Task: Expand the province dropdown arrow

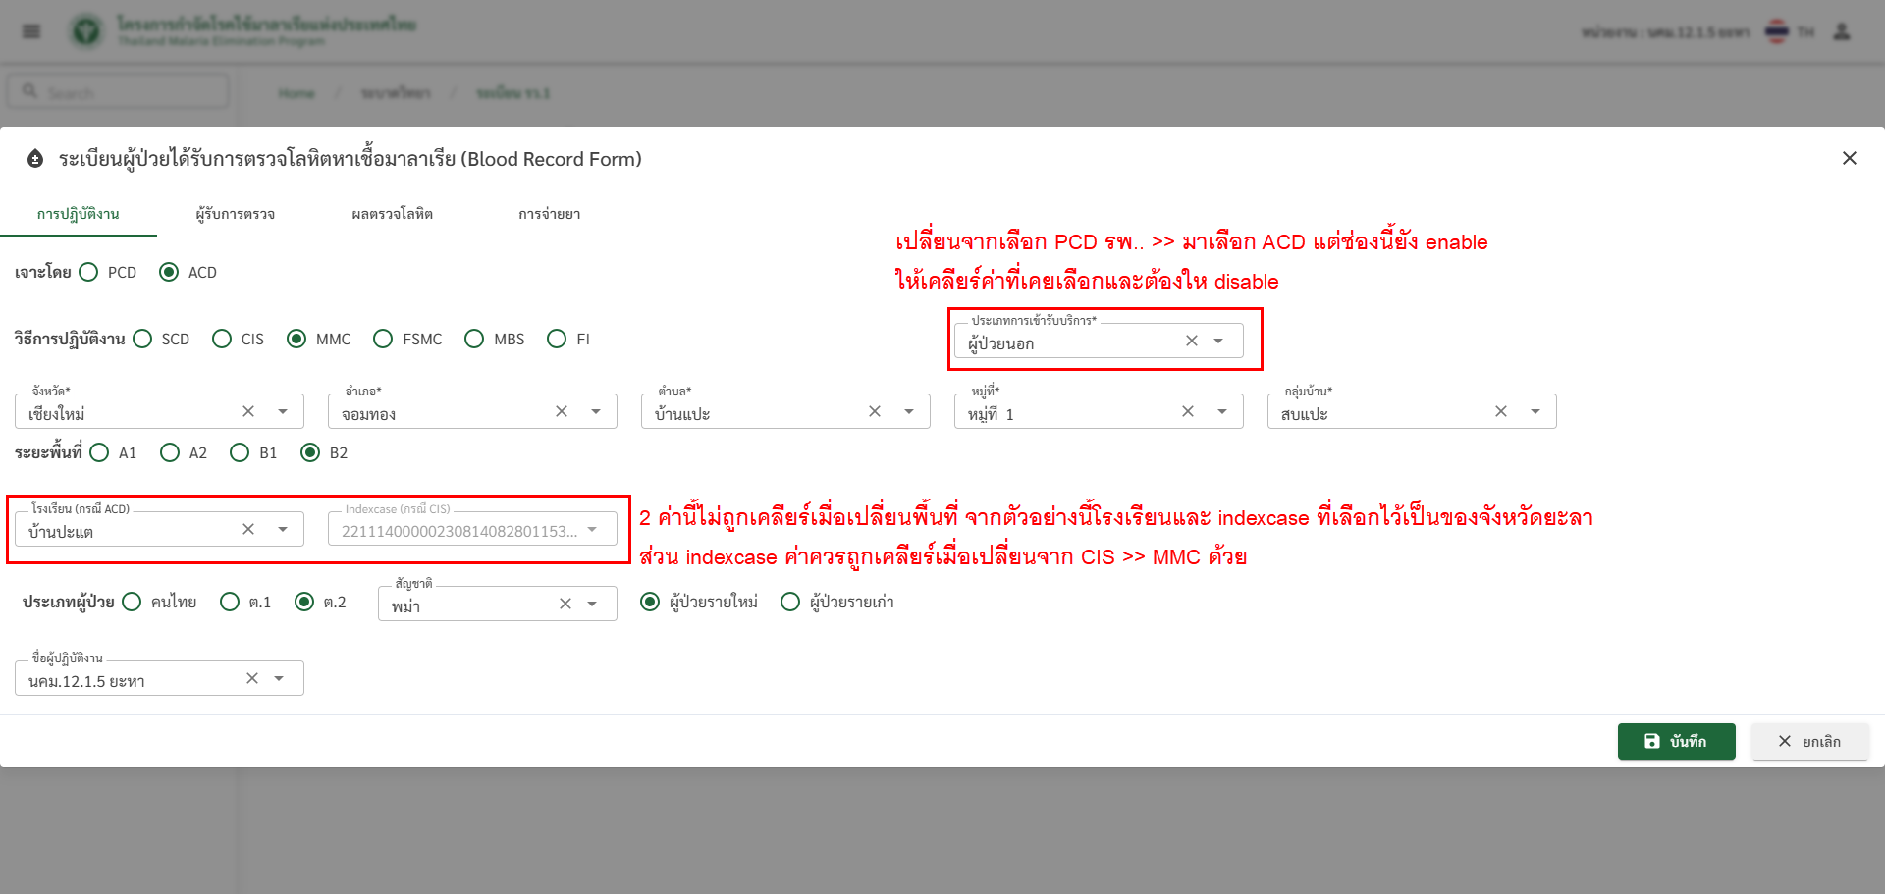Action: (x=283, y=411)
